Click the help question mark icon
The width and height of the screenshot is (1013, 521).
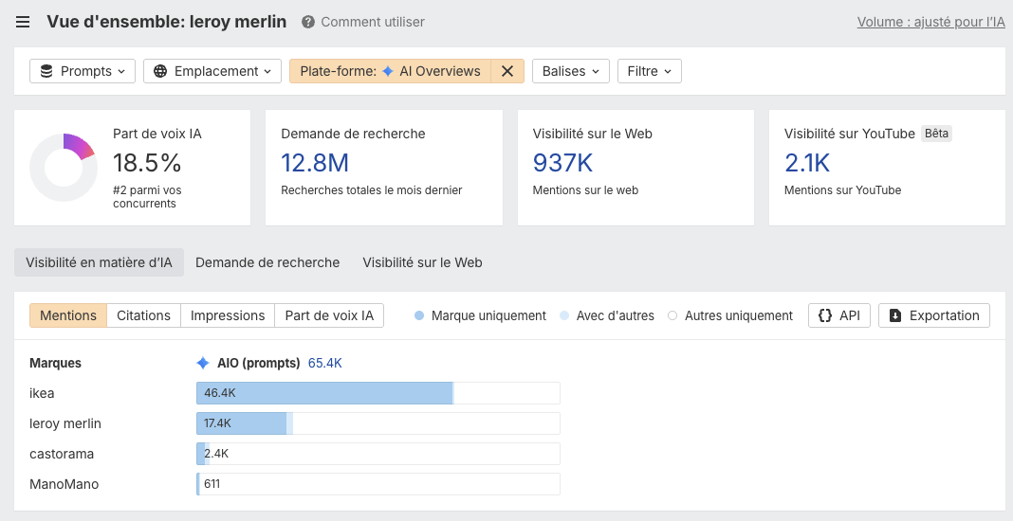coord(308,22)
